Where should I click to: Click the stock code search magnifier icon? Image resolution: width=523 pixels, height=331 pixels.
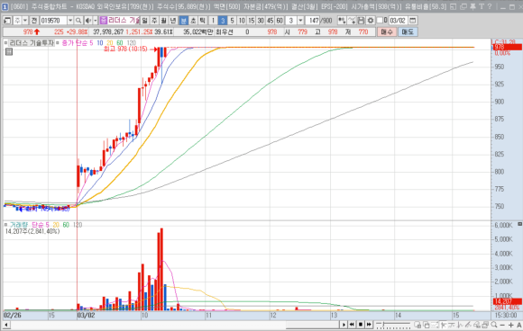click(x=78, y=21)
